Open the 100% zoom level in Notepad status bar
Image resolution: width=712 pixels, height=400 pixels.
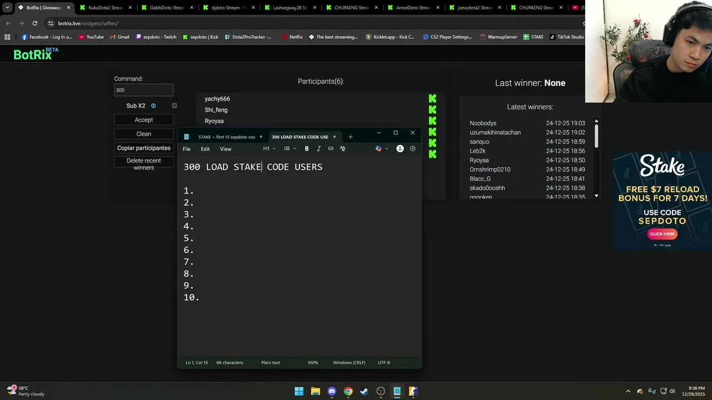pyautogui.click(x=313, y=363)
